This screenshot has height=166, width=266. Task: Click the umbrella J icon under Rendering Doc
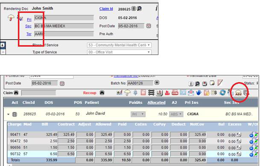pos(11,17)
